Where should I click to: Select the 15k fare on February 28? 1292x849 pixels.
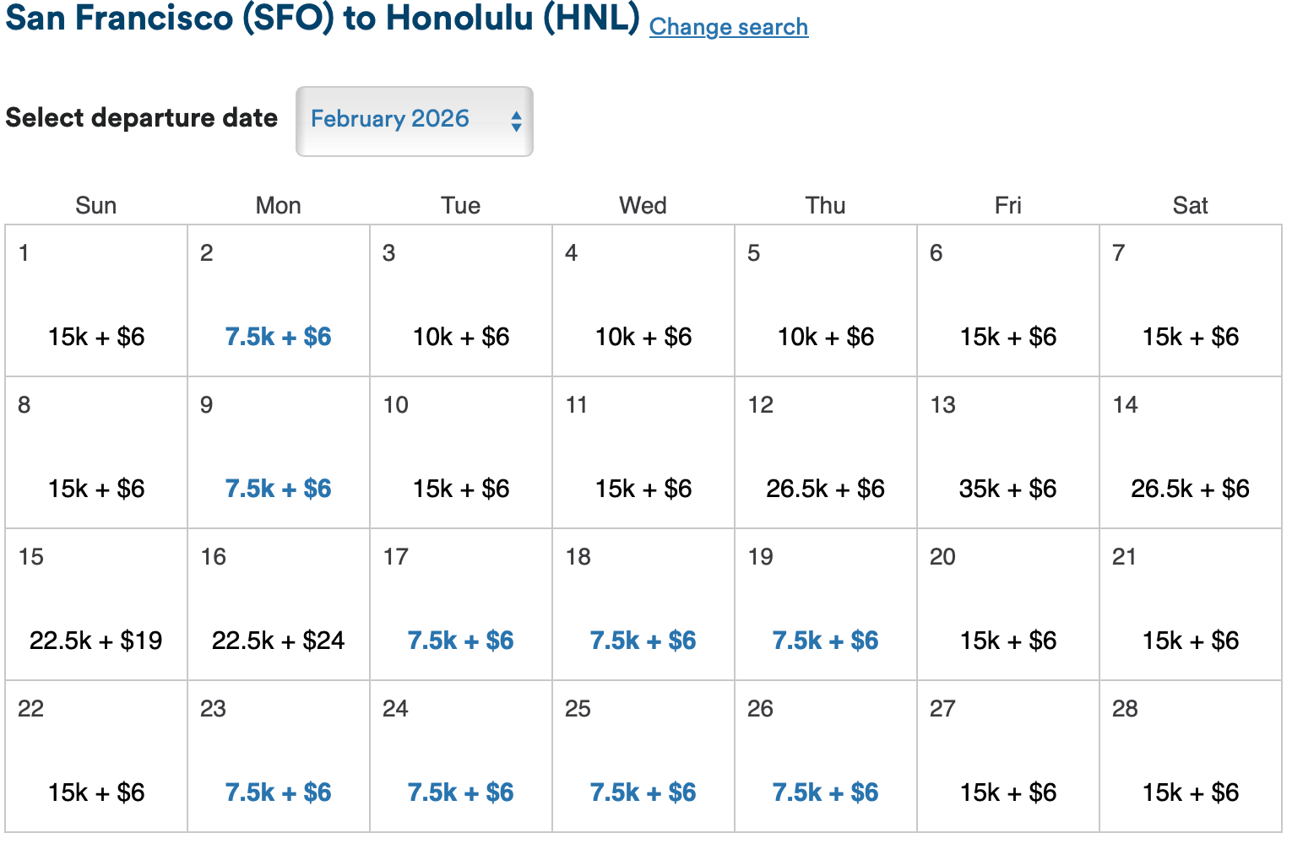click(1190, 792)
